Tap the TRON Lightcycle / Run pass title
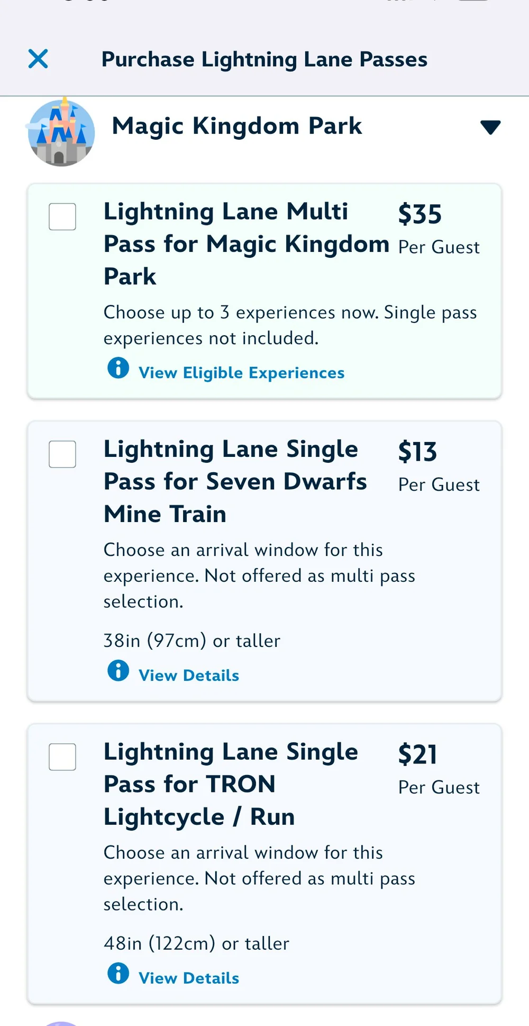Image resolution: width=529 pixels, height=1026 pixels. pos(231,784)
